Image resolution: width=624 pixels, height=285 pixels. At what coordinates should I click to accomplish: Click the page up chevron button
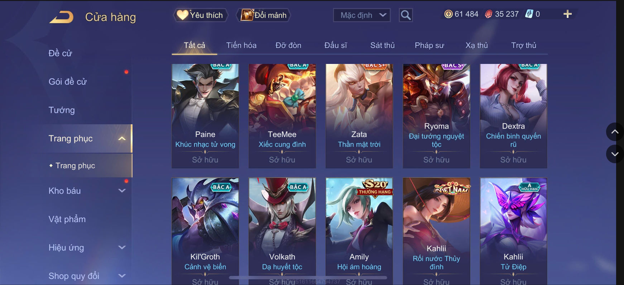point(615,132)
